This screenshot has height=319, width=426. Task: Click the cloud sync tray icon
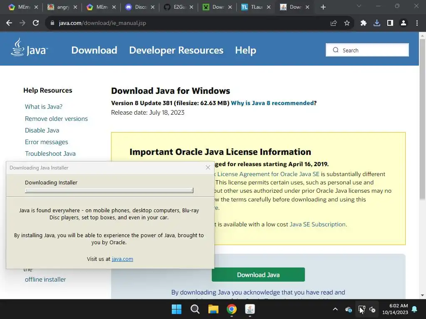click(349, 309)
